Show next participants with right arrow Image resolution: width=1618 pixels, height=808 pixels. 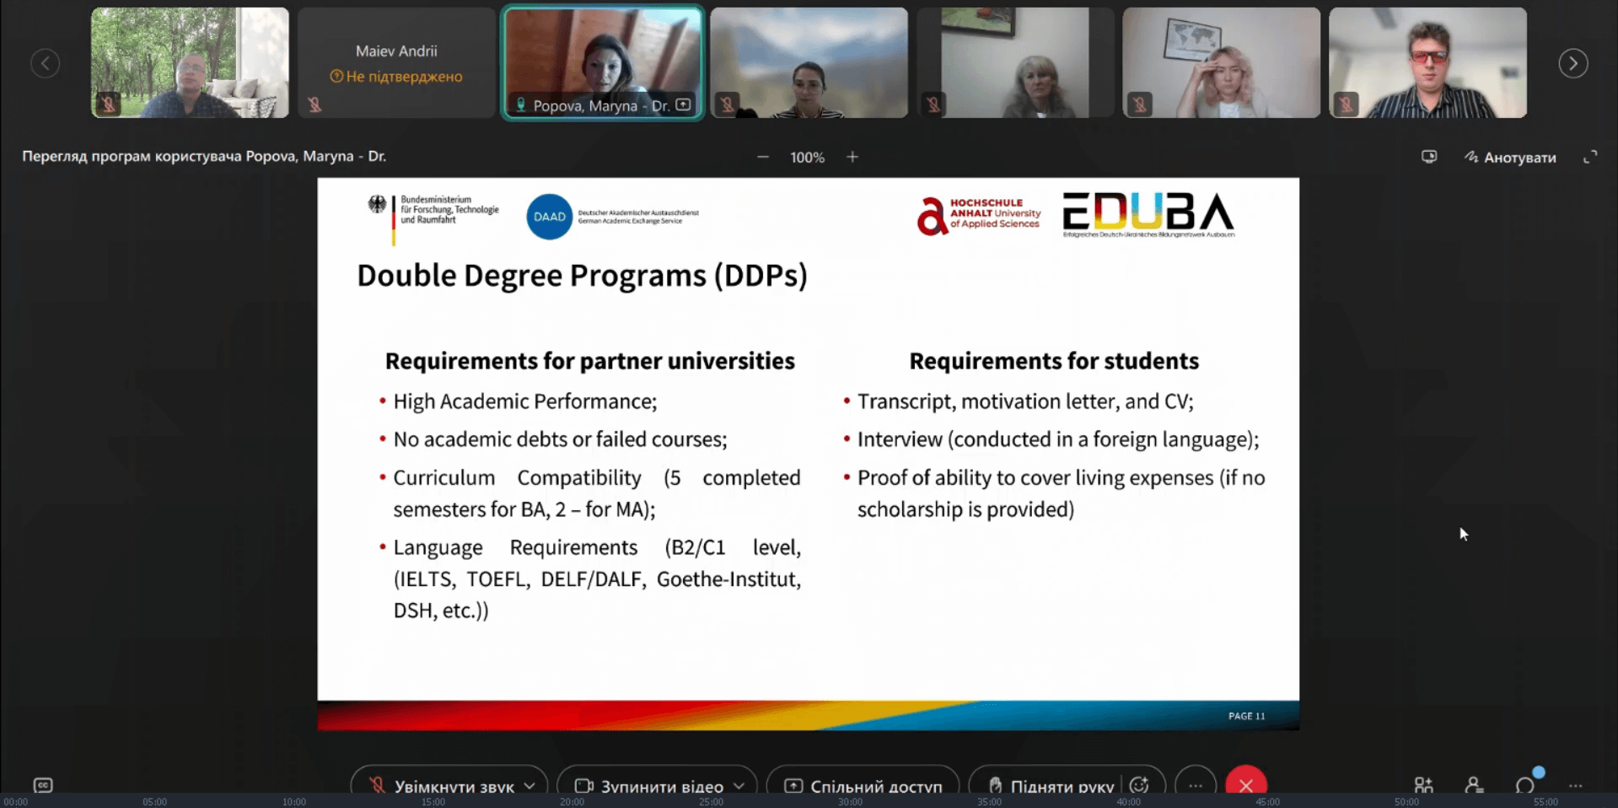[1572, 63]
